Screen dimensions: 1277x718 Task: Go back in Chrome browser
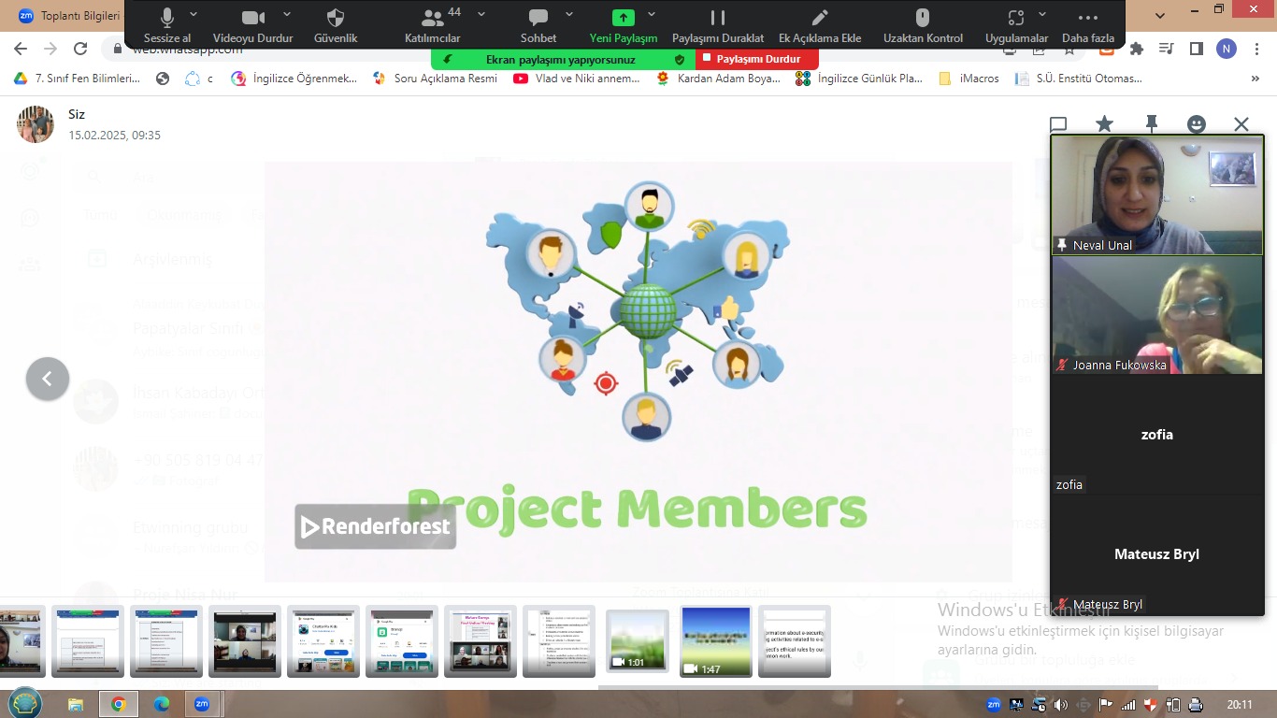[21, 49]
